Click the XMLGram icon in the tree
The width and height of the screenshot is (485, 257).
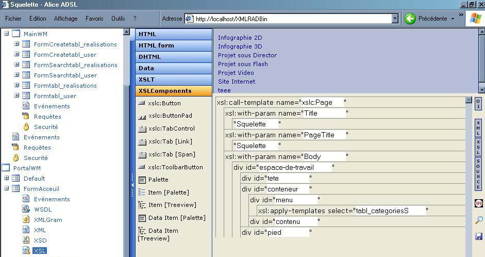tap(26, 219)
